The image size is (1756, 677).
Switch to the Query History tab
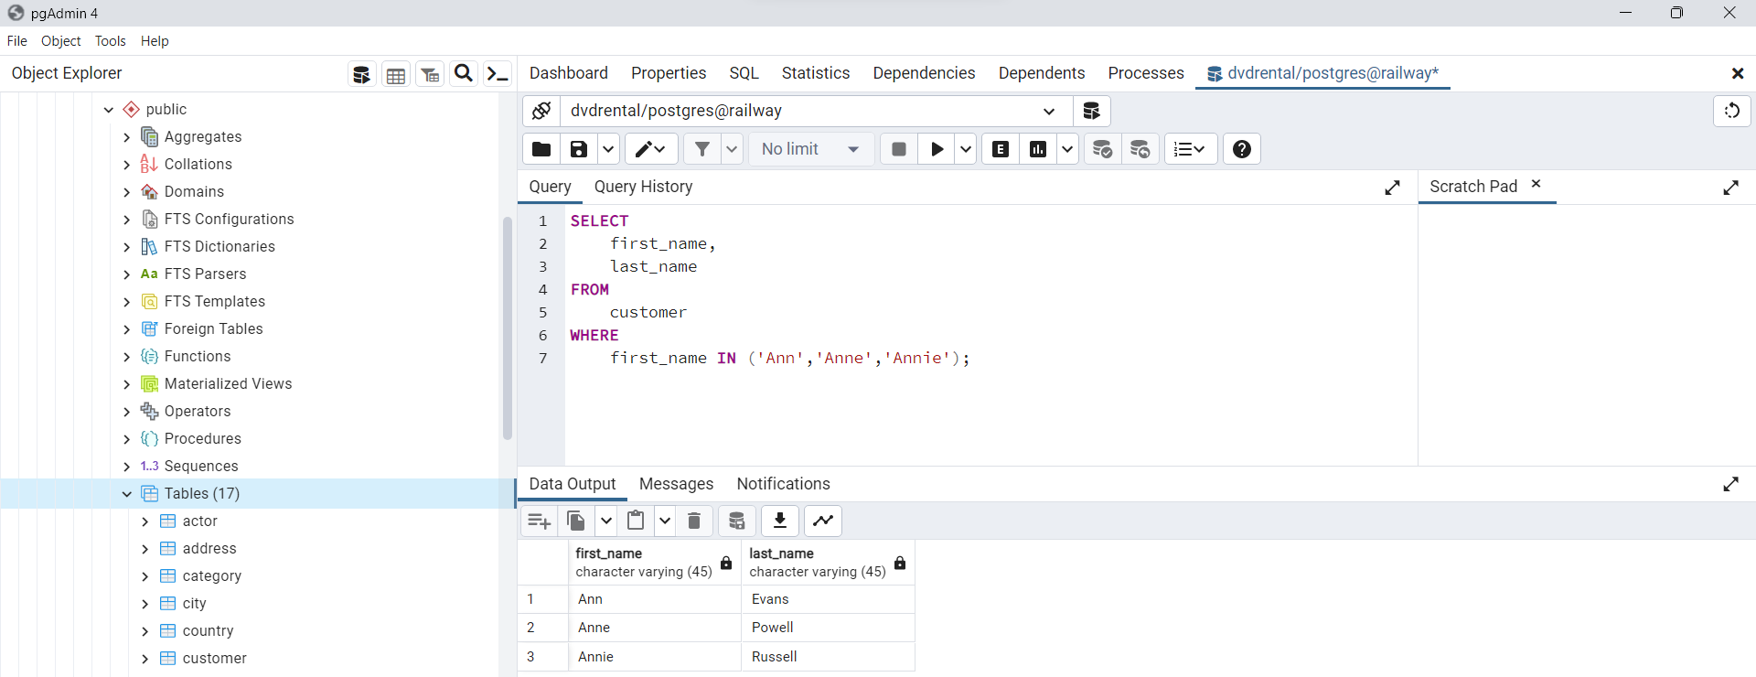point(644,187)
